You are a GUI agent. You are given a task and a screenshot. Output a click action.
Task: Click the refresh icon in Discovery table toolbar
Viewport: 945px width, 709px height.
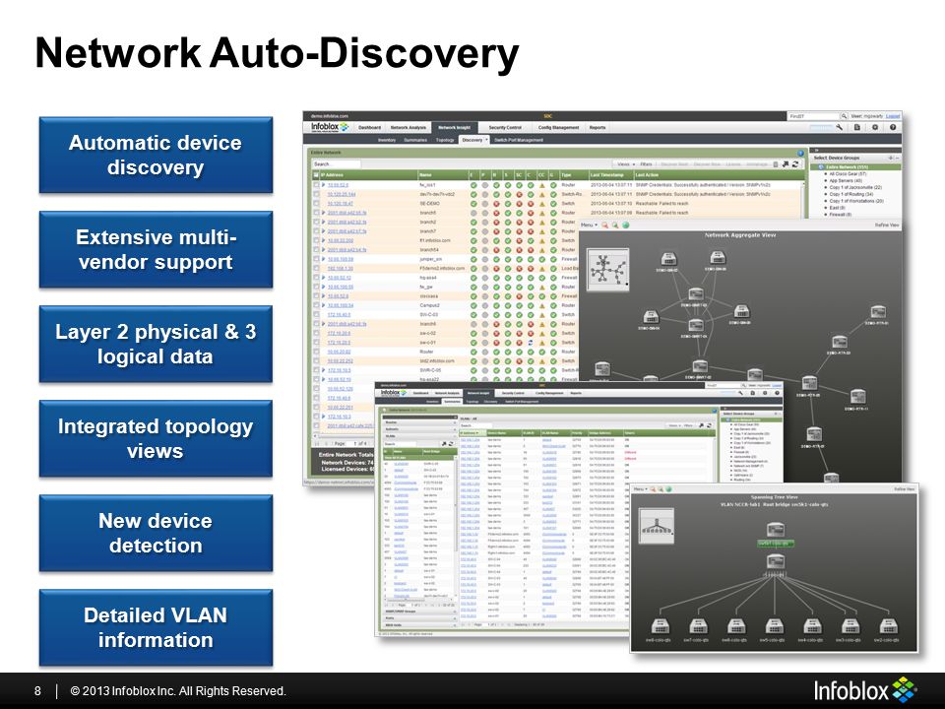click(795, 164)
